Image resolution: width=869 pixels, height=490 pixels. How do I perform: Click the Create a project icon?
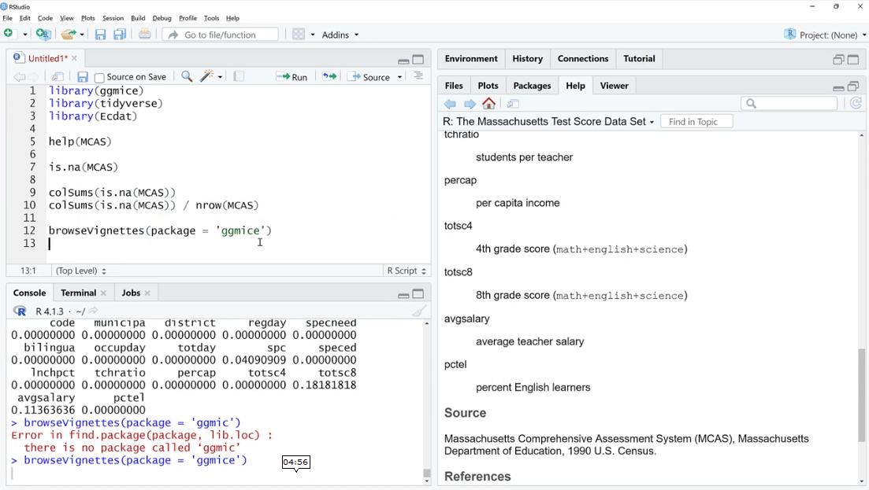tap(43, 35)
